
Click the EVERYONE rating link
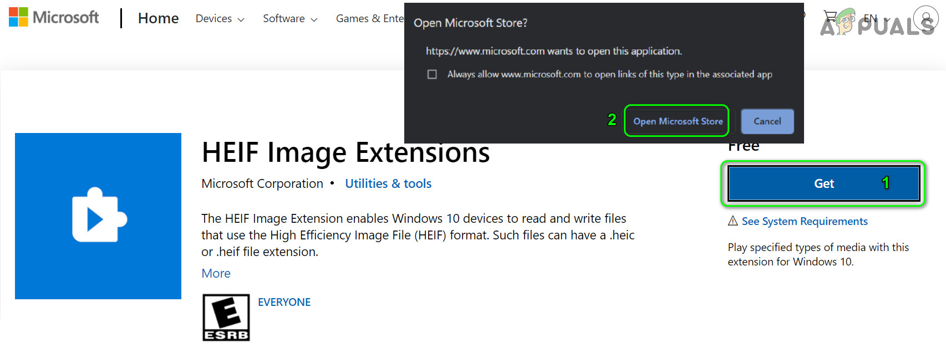[x=284, y=302]
